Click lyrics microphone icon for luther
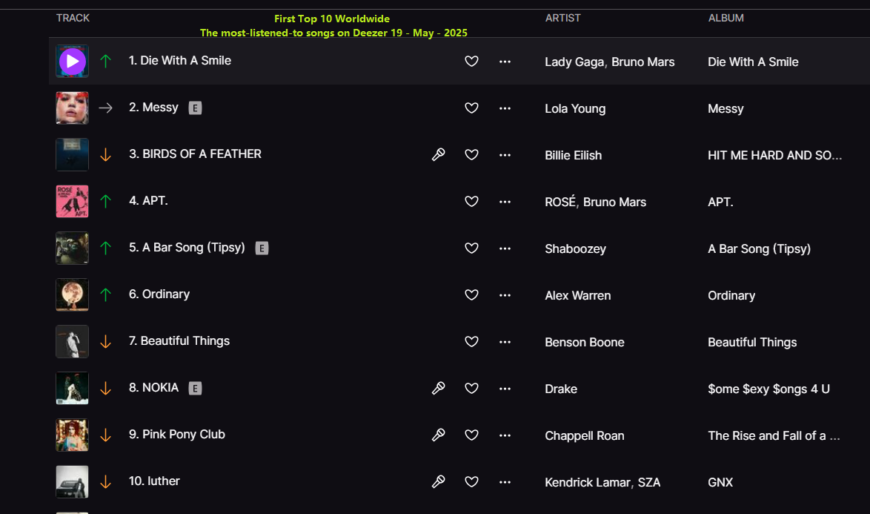Image resolution: width=870 pixels, height=514 pixels. [x=438, y=481]
